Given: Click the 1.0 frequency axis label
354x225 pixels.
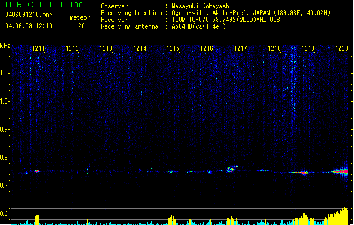Looking at the screenshot, I should pyautogui.click(x=5, y=101).
